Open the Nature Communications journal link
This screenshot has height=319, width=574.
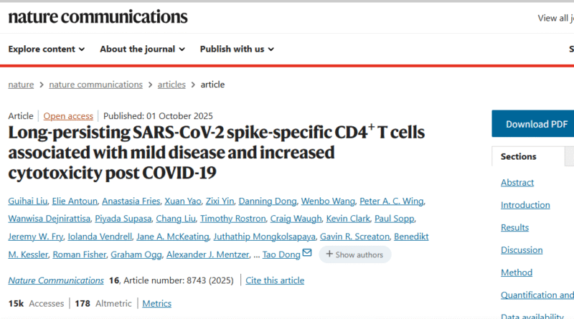(56, 280)
